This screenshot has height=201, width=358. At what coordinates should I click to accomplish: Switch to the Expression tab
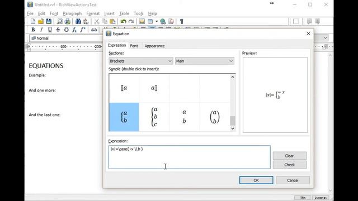[117, 45]
